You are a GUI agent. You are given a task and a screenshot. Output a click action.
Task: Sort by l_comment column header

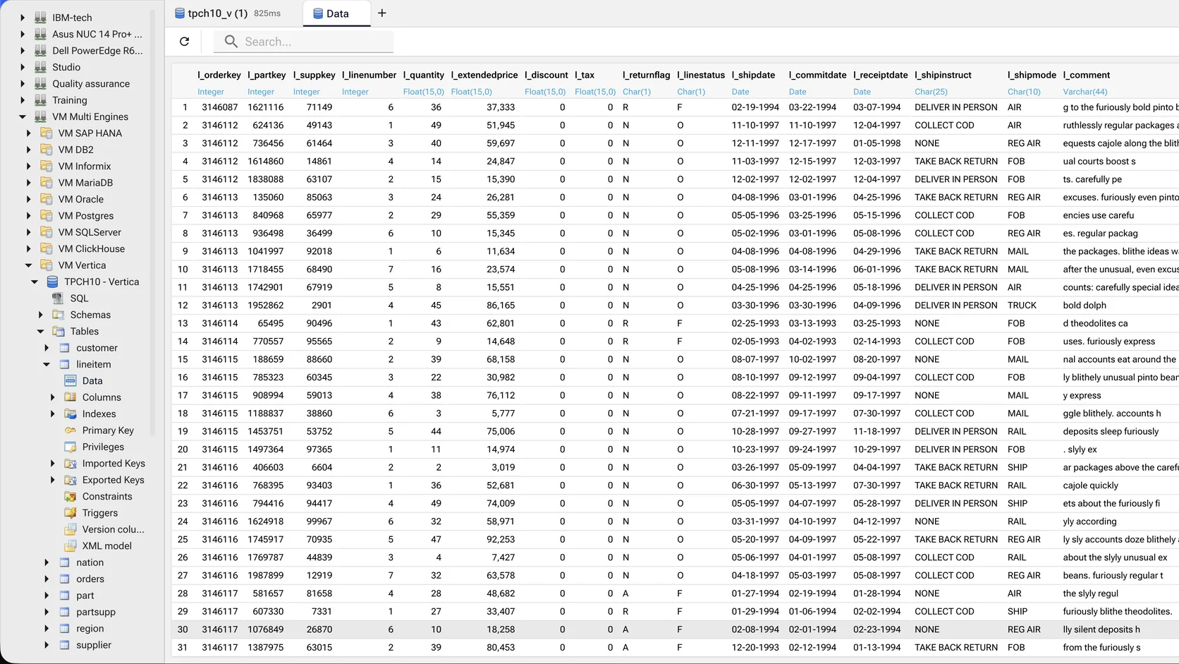click(1087, 75)
